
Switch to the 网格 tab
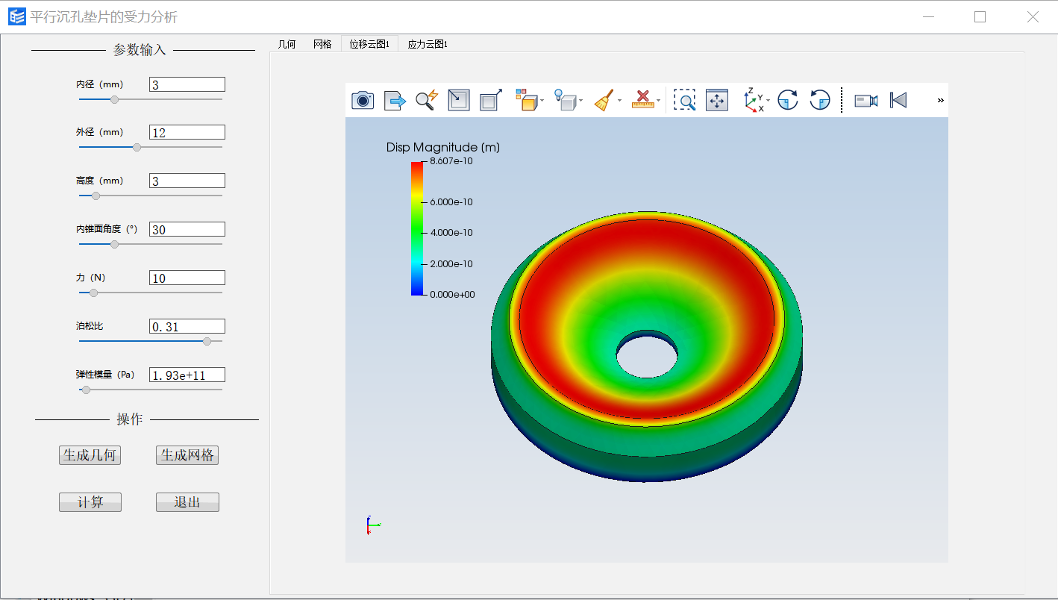tap(322, 44)
